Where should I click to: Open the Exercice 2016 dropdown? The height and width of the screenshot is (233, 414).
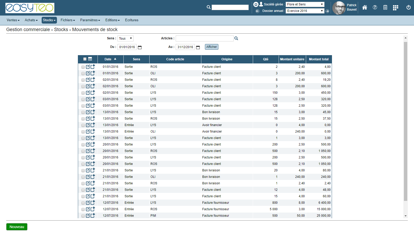tap(305, 11)
